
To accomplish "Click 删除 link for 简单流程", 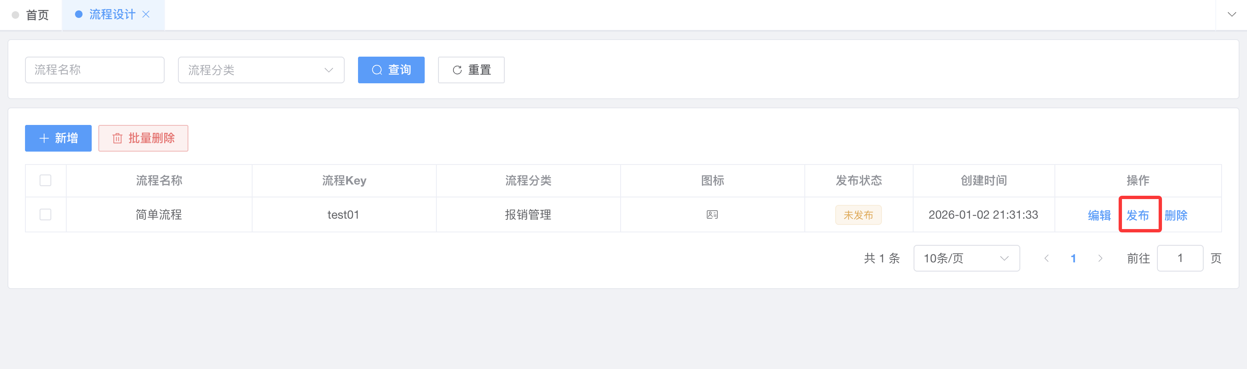I will [x=1175, y=215].
